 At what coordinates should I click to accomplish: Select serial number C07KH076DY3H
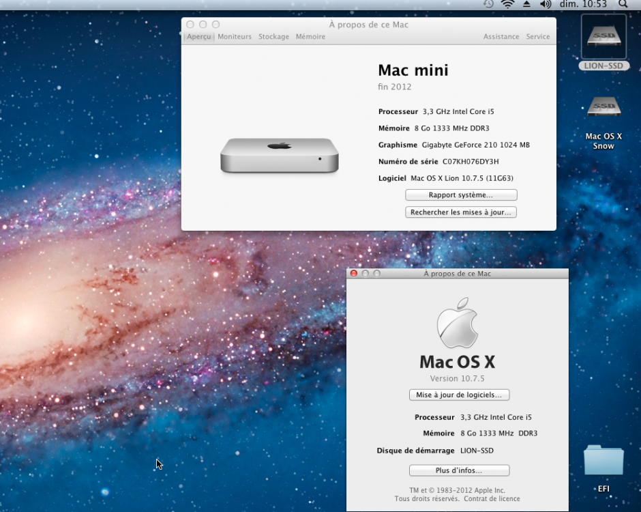(x=471, y=161)
